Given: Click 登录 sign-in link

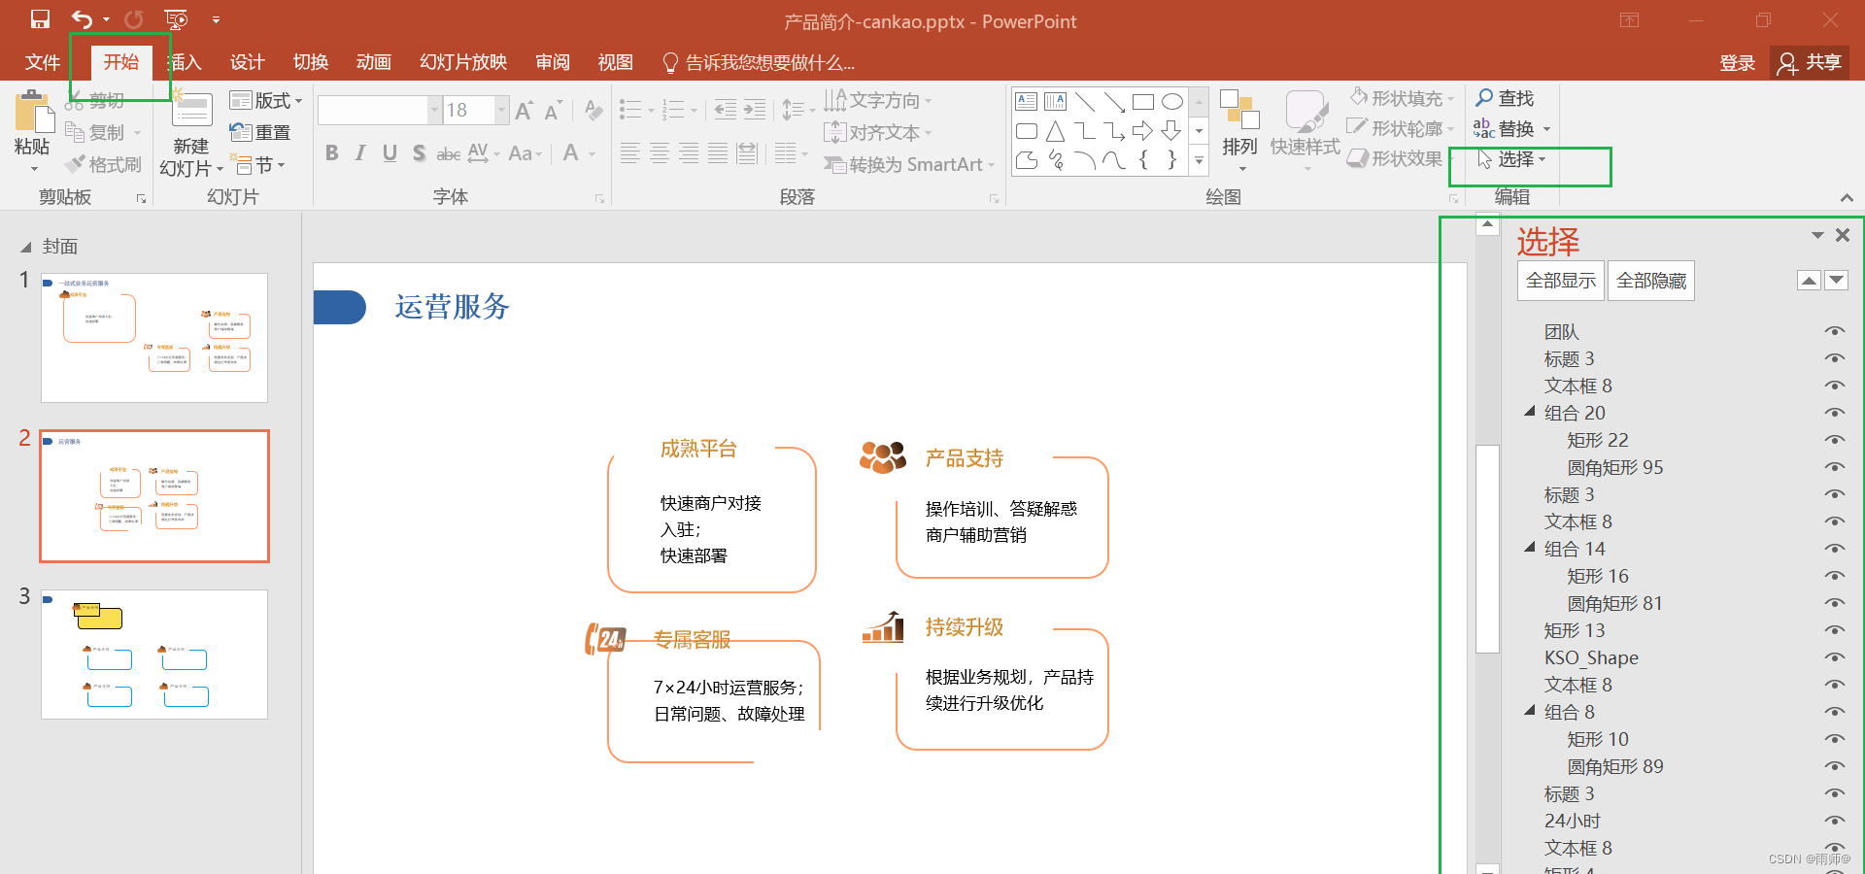Looking at the screenshot, I should [x=1738, y=63].
